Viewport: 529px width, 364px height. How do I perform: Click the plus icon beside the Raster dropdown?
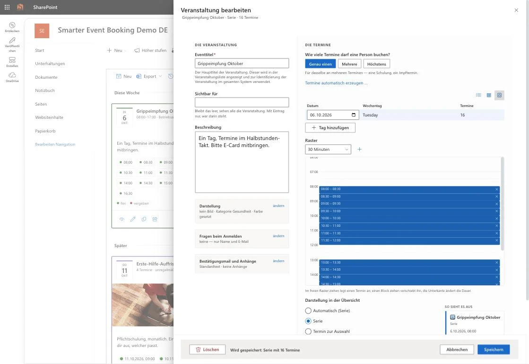pos(360,149)
